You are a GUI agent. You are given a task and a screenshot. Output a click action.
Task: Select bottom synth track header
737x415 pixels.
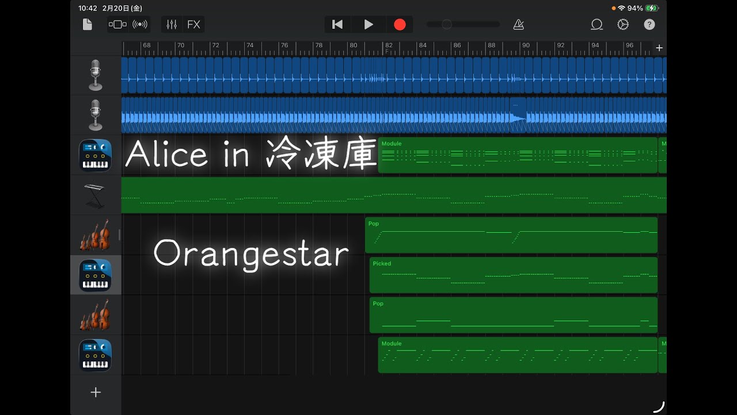[x=96, y=355]
